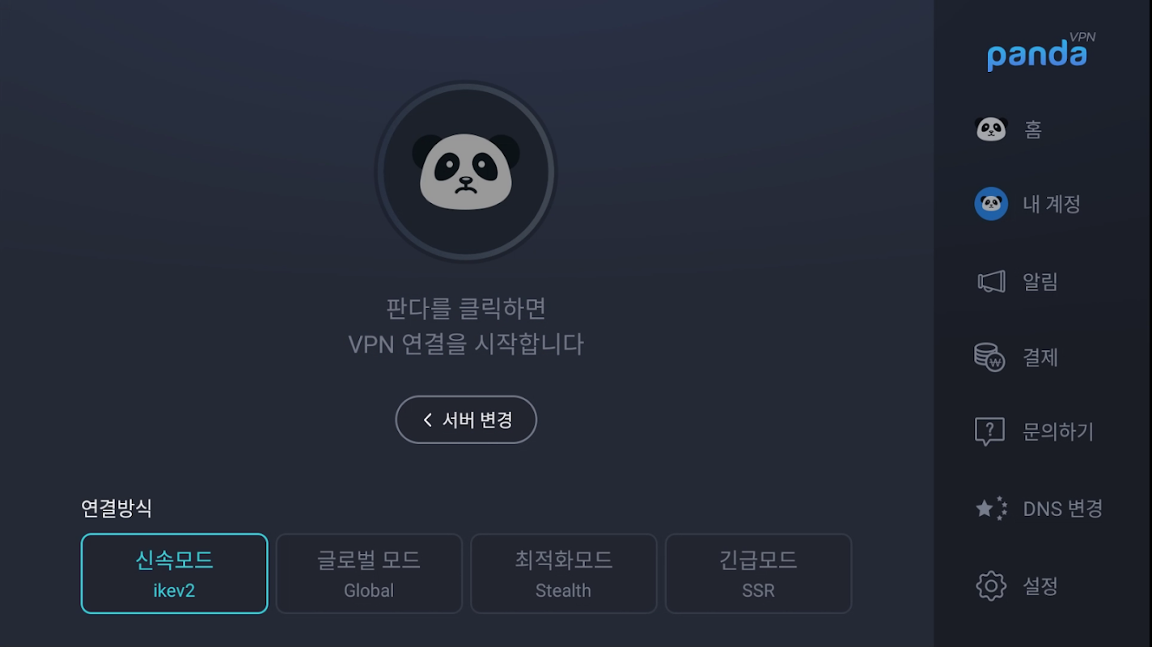Click the gear settings icon
Viewport: 1152px width, 647px height.
point(991,586)
